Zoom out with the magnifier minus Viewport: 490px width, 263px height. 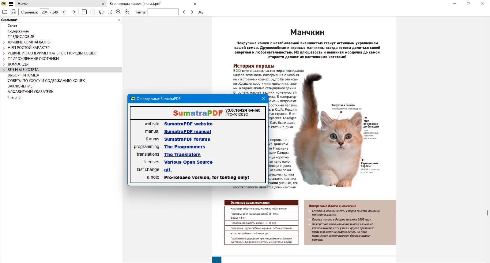[119, 12]
